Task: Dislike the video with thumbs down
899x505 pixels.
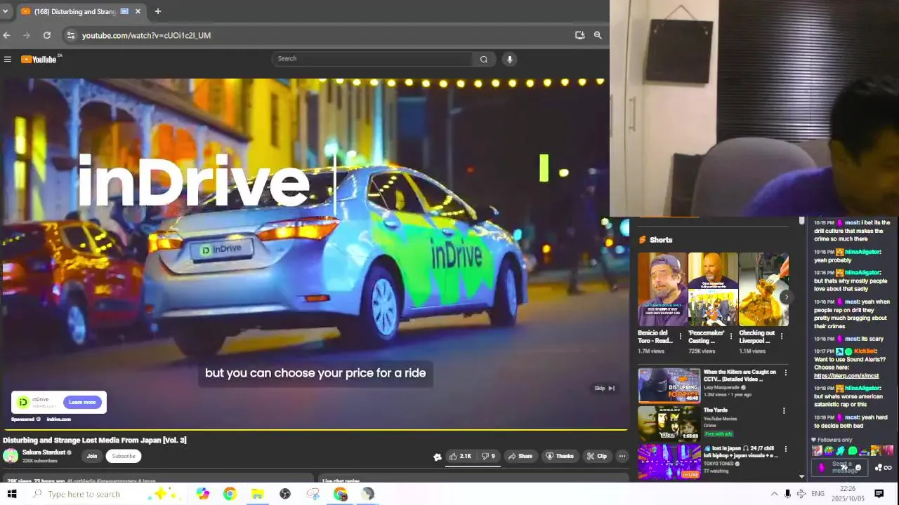Action: pos(488,456)
